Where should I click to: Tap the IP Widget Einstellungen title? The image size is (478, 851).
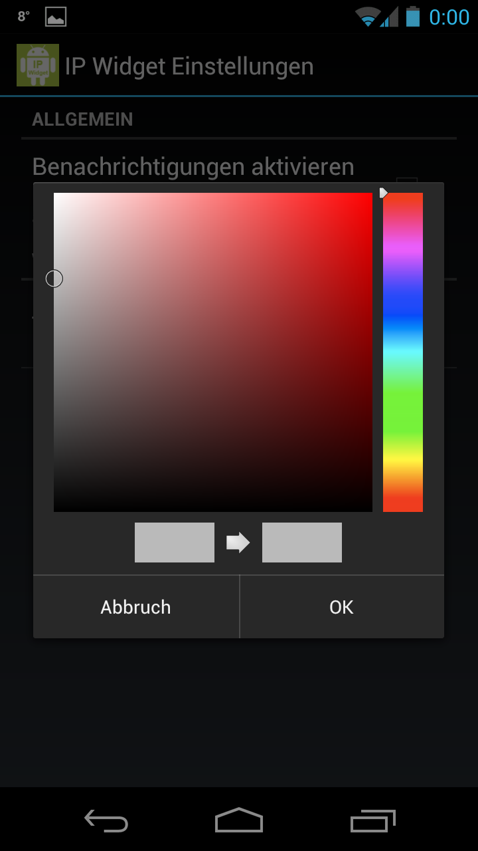pos(189,66)
